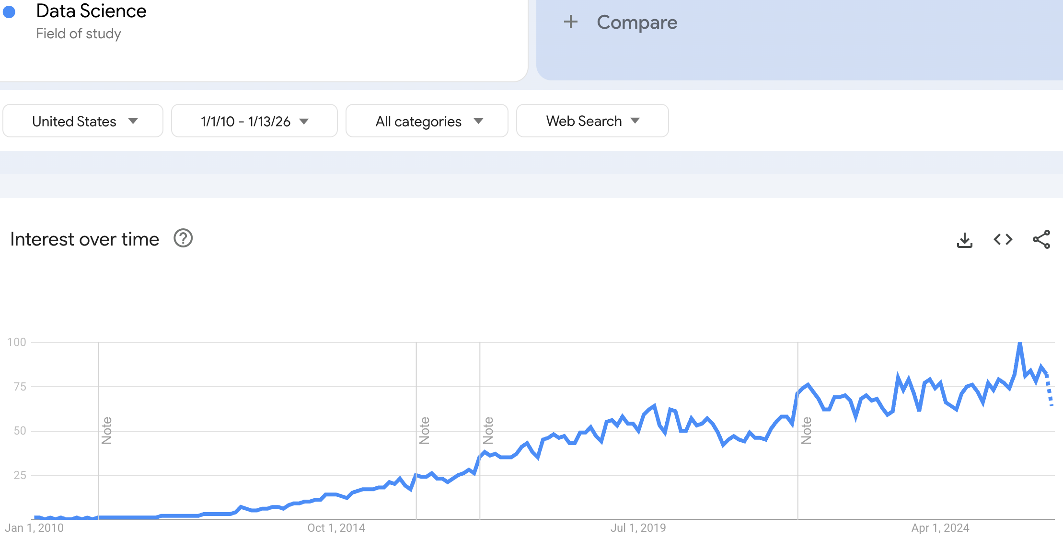This screenshot has width=1063, height=537.
Task: Open the United States region dropdown
Action: click(x=83, y=121)
